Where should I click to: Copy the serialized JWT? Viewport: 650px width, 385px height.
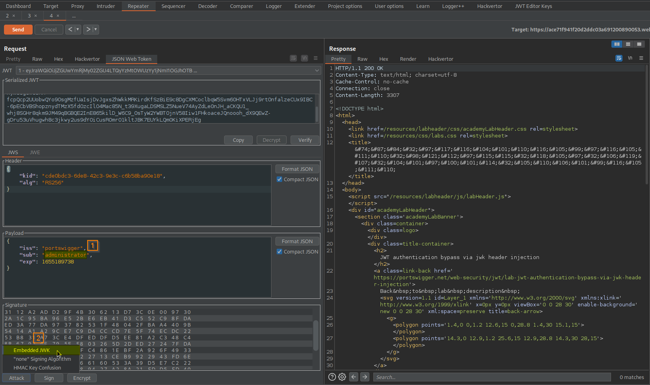click(x=238, y=140)
